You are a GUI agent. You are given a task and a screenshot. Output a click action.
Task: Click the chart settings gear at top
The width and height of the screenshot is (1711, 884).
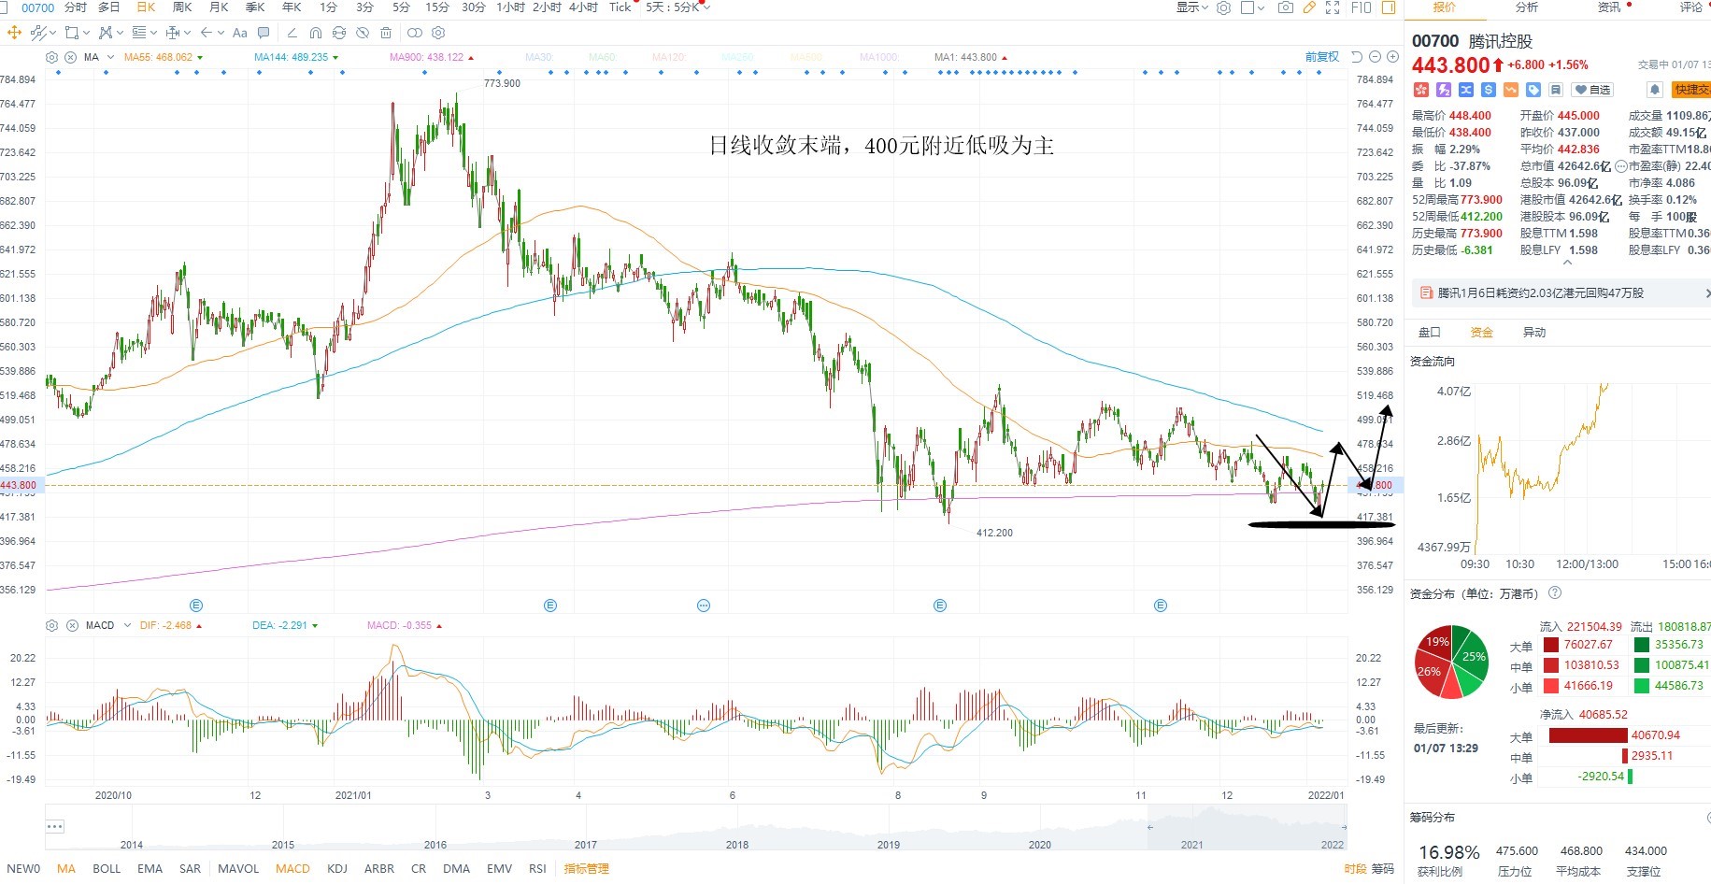coord(1223,7)
